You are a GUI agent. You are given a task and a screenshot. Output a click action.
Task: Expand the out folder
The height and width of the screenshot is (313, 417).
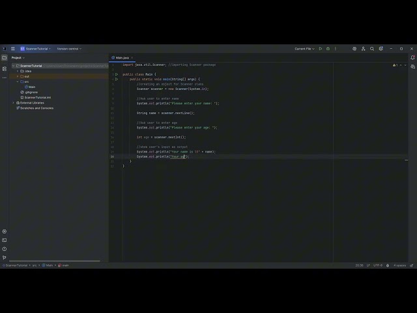(18, 76)
